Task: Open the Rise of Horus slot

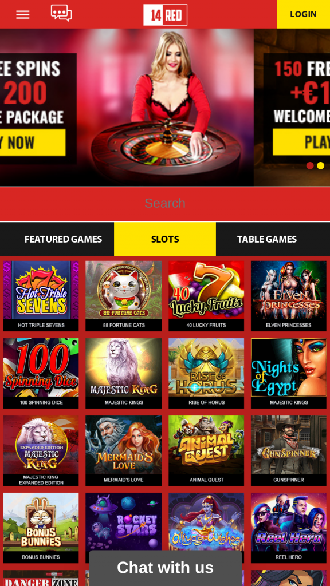Action: pyautogui.click(x=206, y=373)
